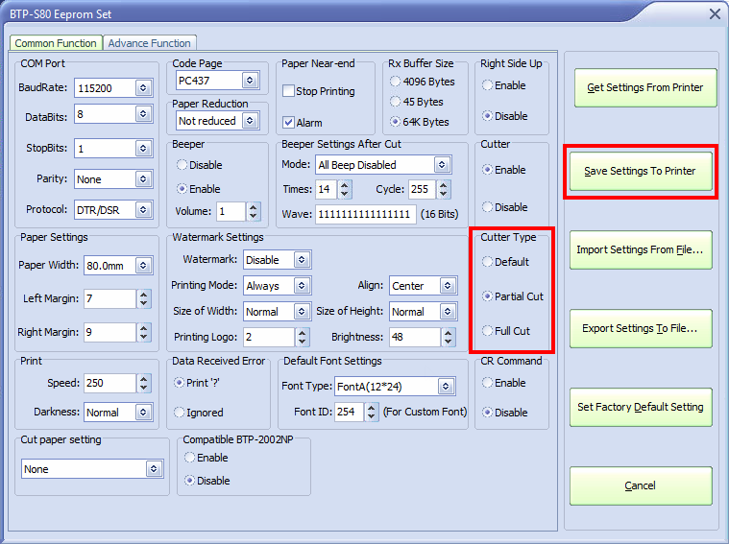This screenshot has width=729, height=544.
Task: Click Save Settings To Printer button
Action: pyautogui.click(x=641, y=171)
